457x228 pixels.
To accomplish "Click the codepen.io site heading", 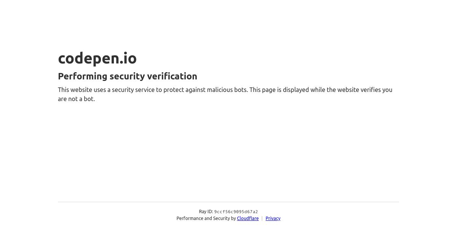I will [x=97, y=58].
